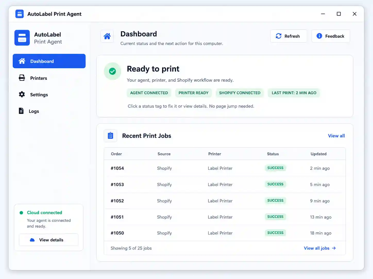Screen dimensions: 373x279
Task: Open the Feedback button
Action: point(331,36)
